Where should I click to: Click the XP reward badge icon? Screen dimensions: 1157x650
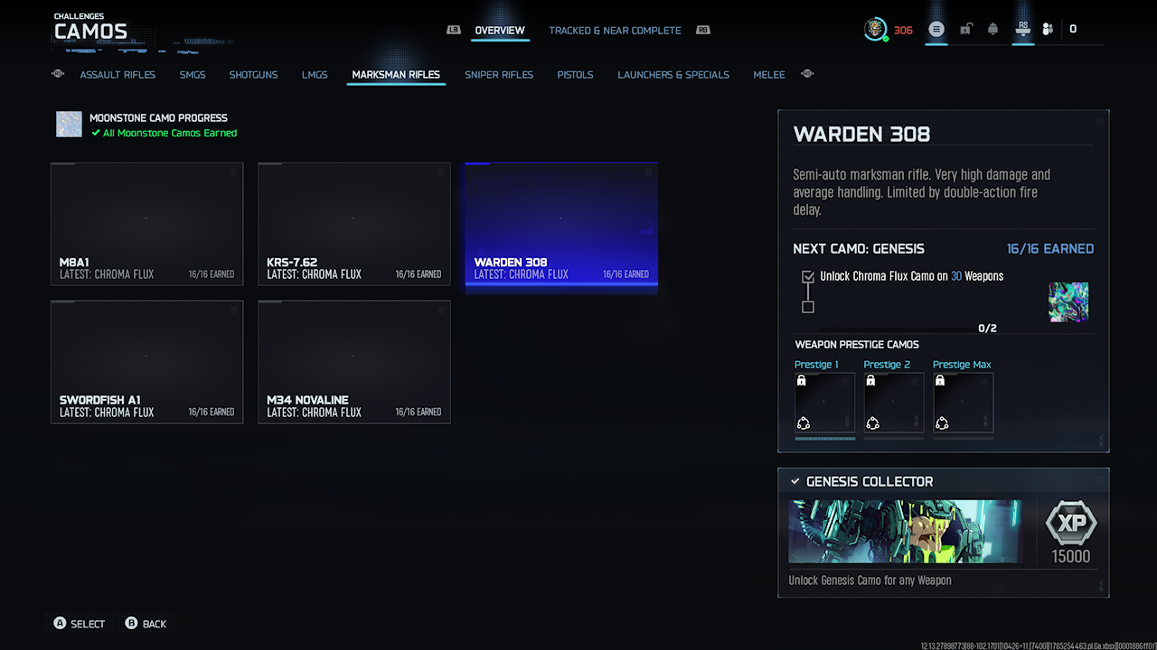point(1071,524)
